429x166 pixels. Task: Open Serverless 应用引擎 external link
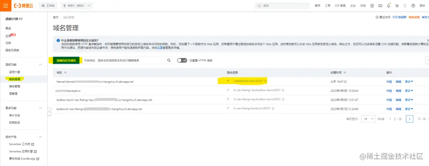[23, 151]
